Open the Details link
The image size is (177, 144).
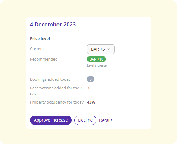point(106,120)
